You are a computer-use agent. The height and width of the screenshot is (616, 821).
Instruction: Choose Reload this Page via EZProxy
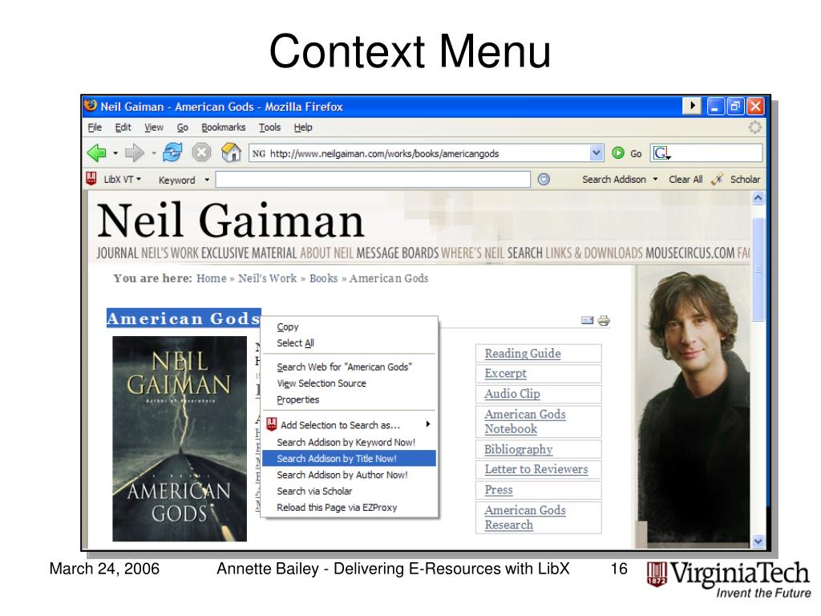[349, 507]
